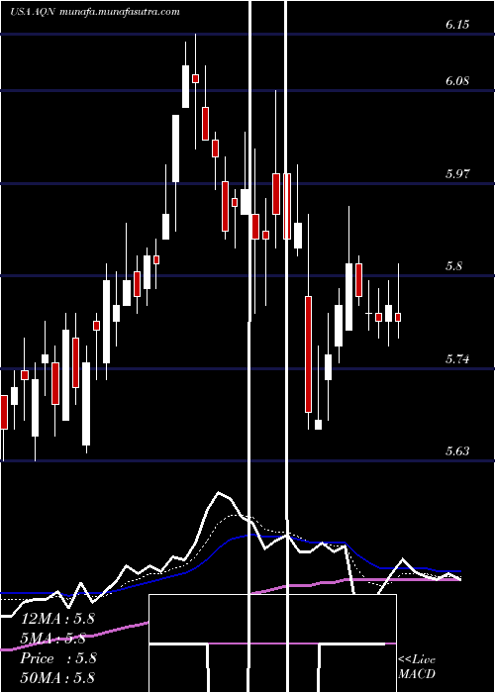Click the <<Live MACD label

pos(417,666)
